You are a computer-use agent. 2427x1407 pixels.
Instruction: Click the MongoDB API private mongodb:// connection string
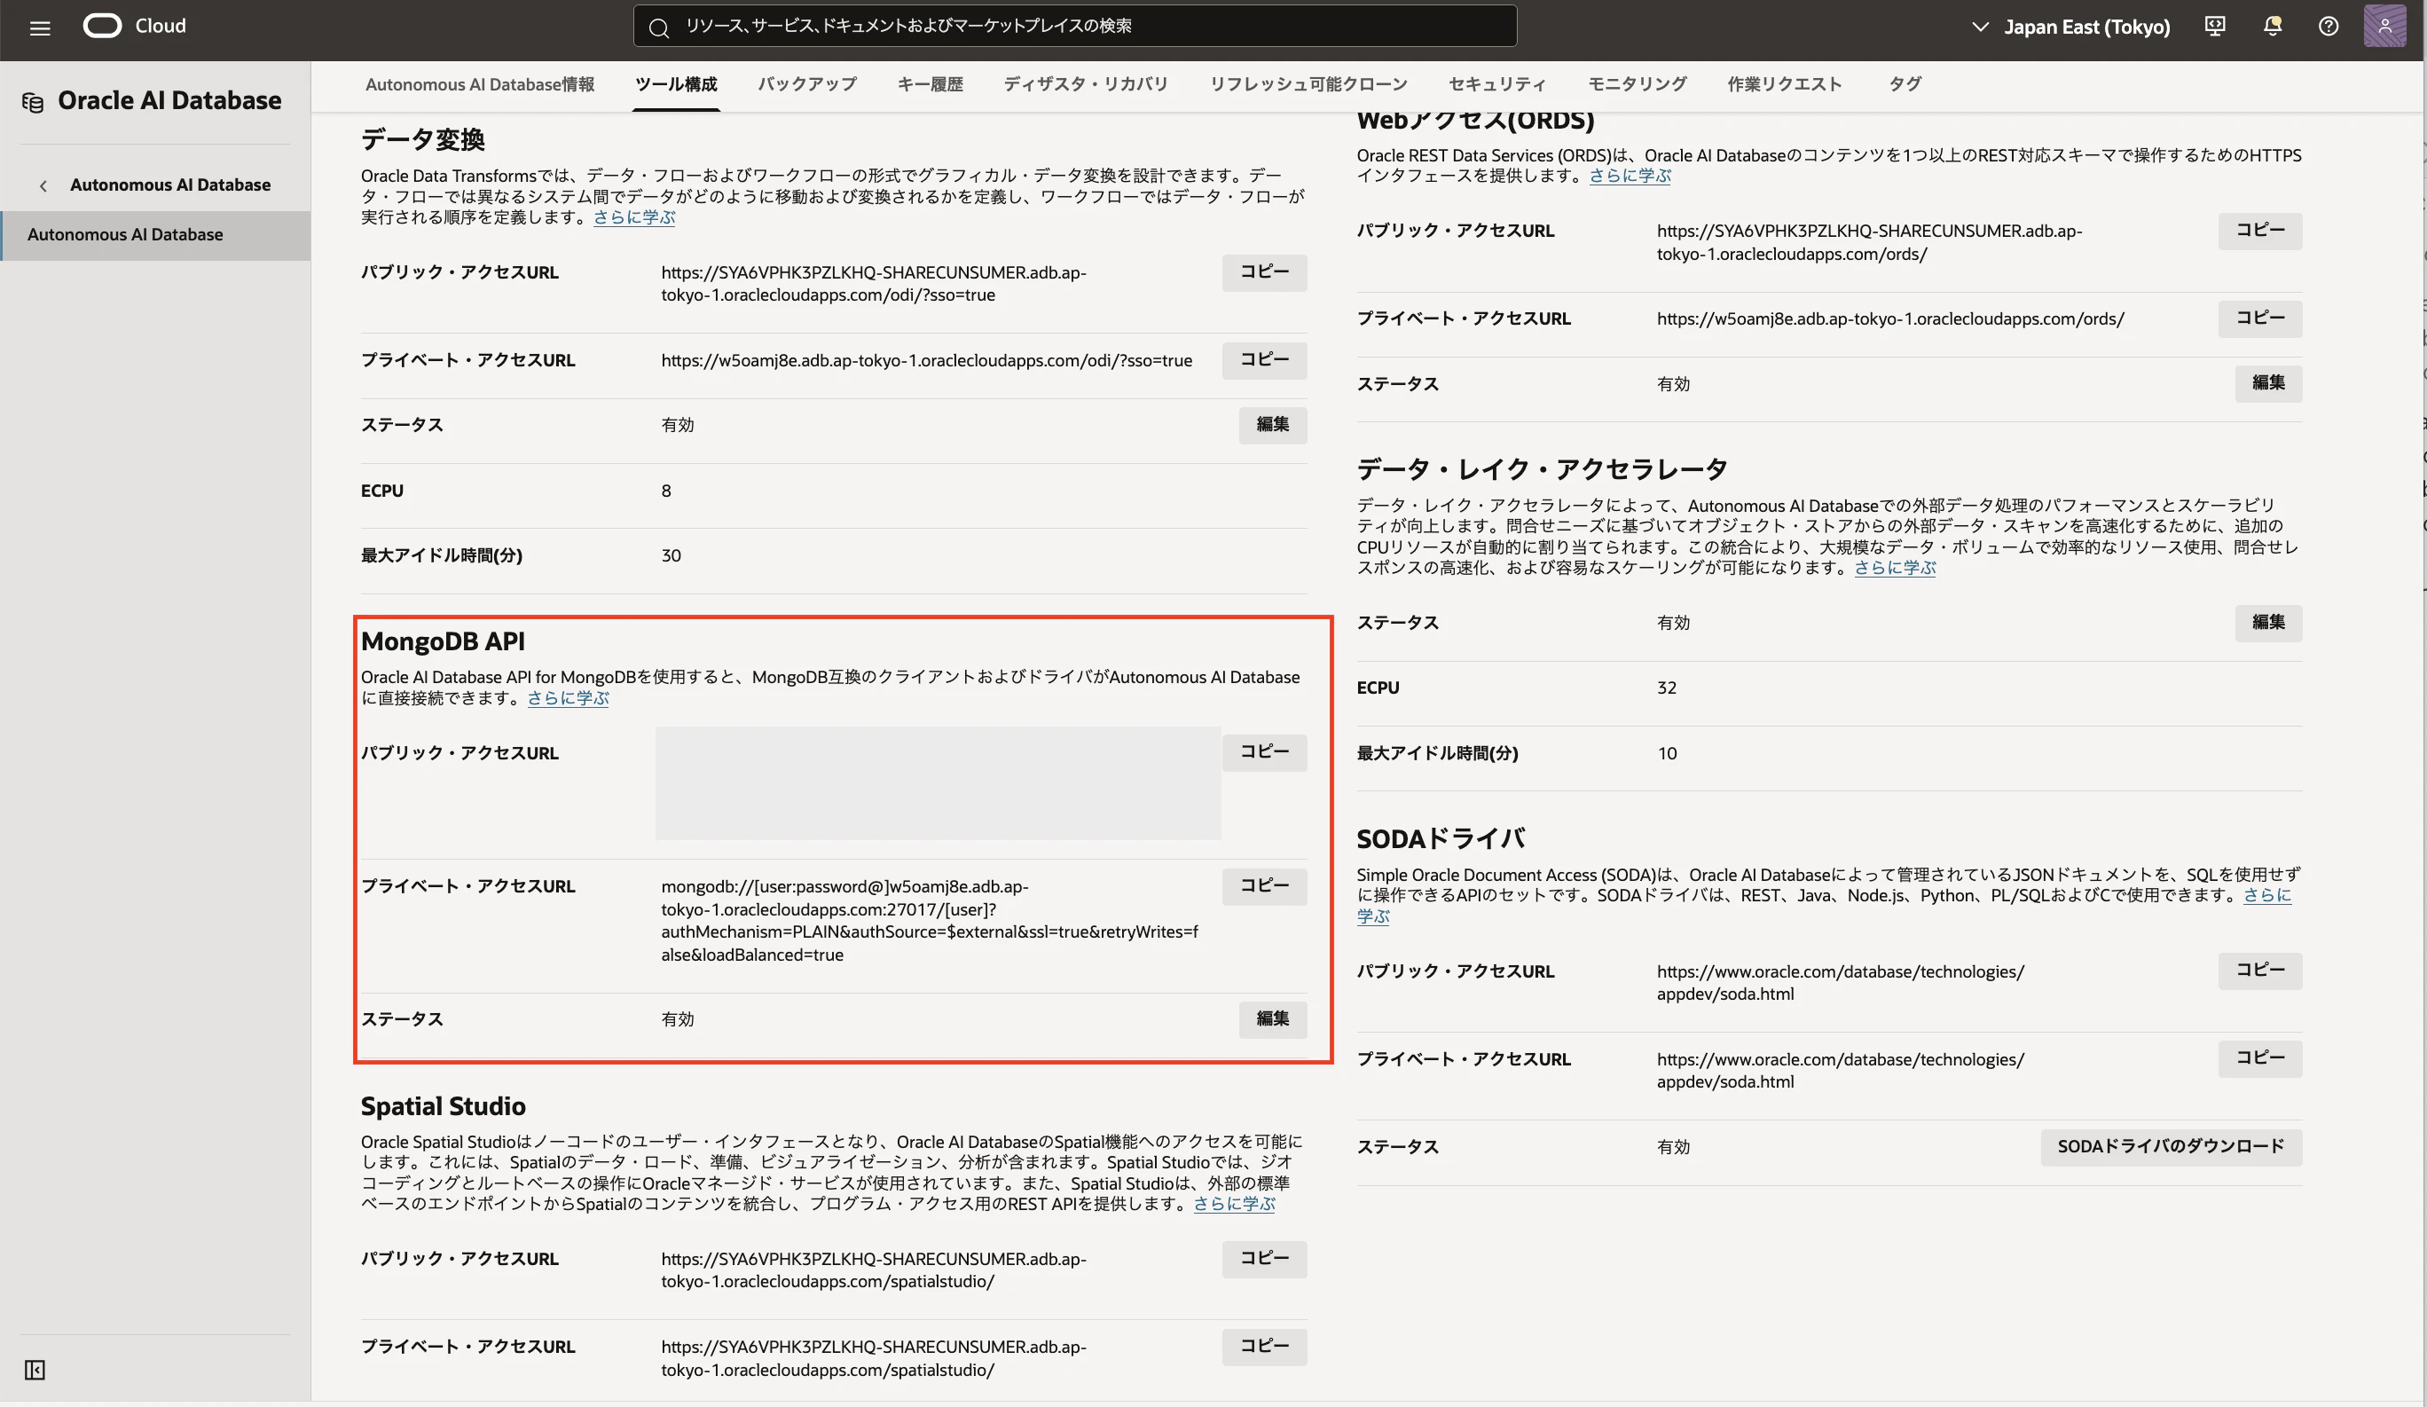[930, 921]
